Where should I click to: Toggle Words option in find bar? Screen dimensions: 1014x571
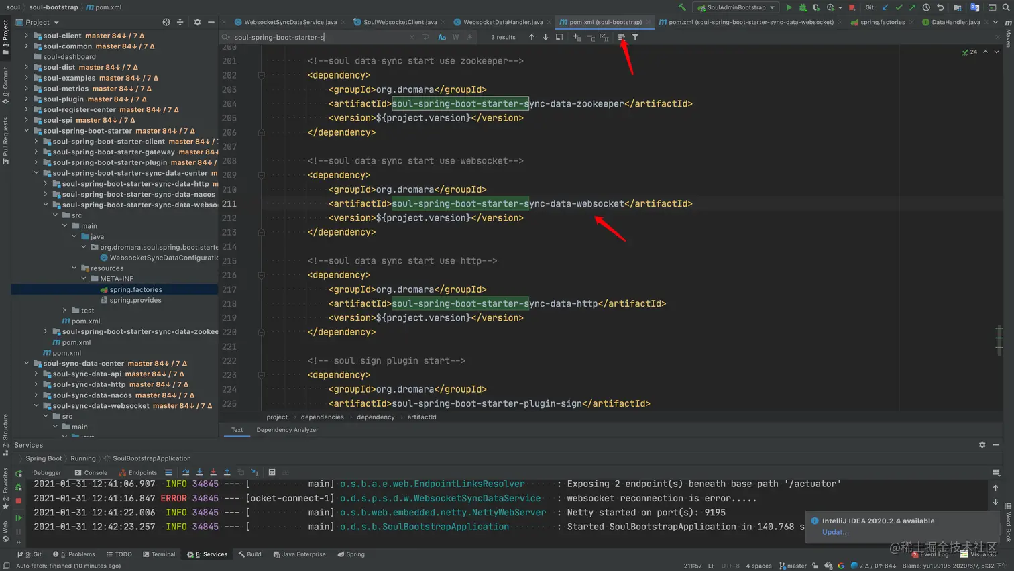pyautogui.click(x=455, y=37)
